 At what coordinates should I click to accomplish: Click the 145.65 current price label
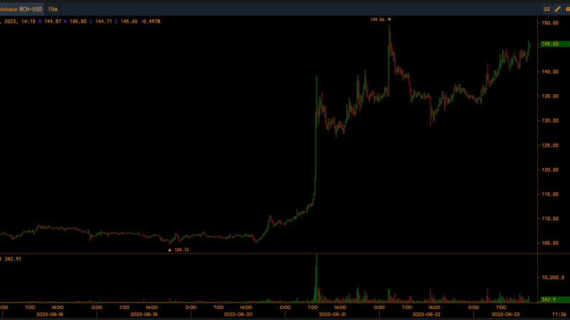pyautogui.click(x=554, y=44)
